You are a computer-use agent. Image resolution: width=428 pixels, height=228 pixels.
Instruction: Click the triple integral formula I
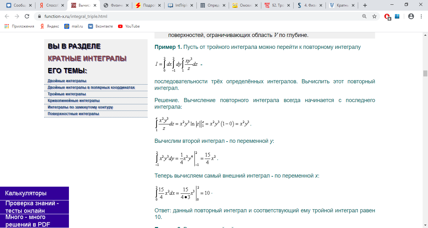pyautogui.click(x=177, y=64)
